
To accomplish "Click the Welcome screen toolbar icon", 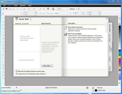I will tap(53, 9).
